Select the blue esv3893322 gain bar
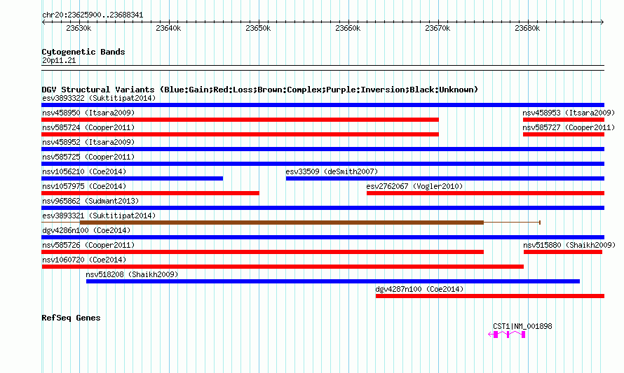 323,105
